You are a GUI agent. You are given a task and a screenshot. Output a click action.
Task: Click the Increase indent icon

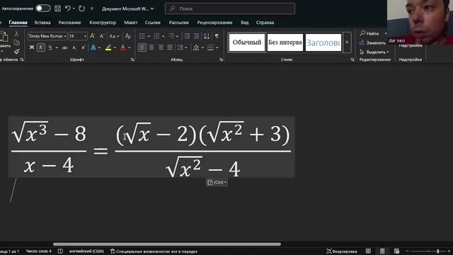[x=197, y=36]
